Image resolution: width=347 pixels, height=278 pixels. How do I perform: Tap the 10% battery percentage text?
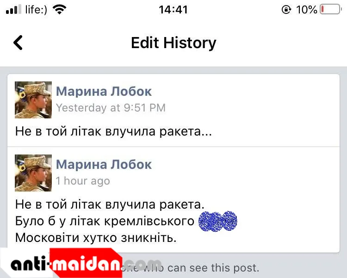tap(306, 10)
